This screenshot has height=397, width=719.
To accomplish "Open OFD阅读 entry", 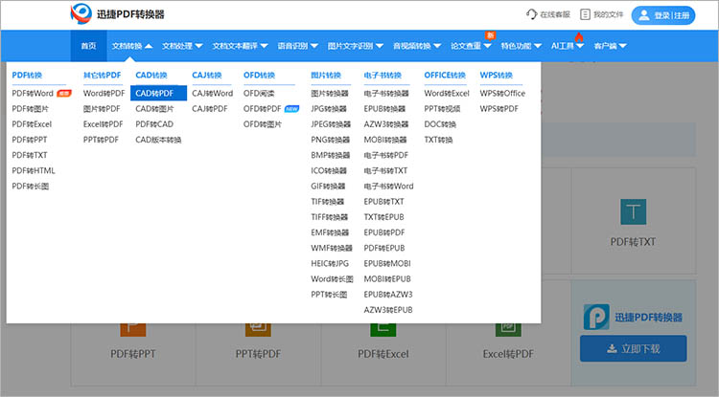I will coord(259,94).
